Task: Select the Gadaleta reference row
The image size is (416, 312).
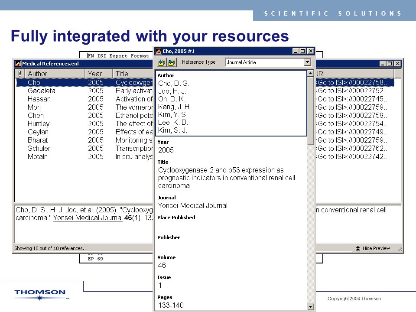Action: (x=84, y=91)
